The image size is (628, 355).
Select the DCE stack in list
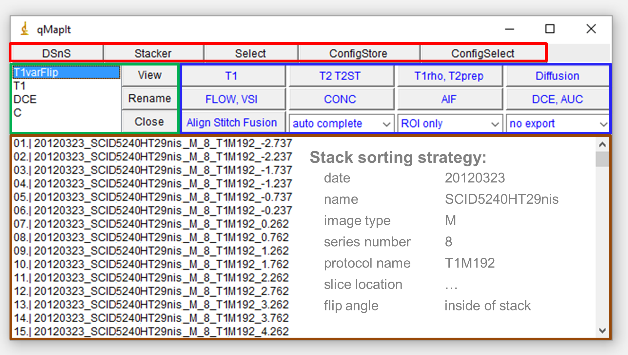tap(25, 99)
